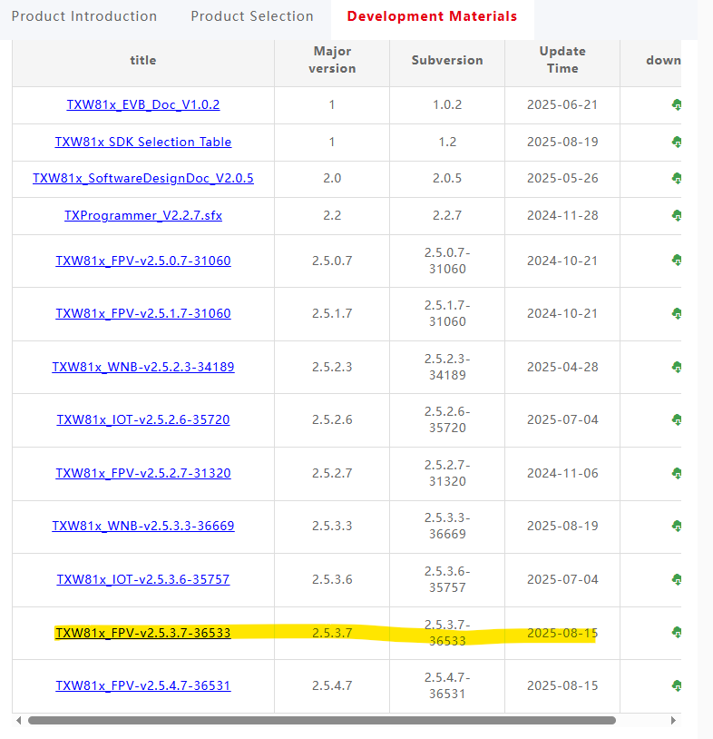The width and height of the screenshot is (713, 739).
Task: Download highlighted FPV-v2.5.3.7-36533 via icon
Action: [677, 633]
